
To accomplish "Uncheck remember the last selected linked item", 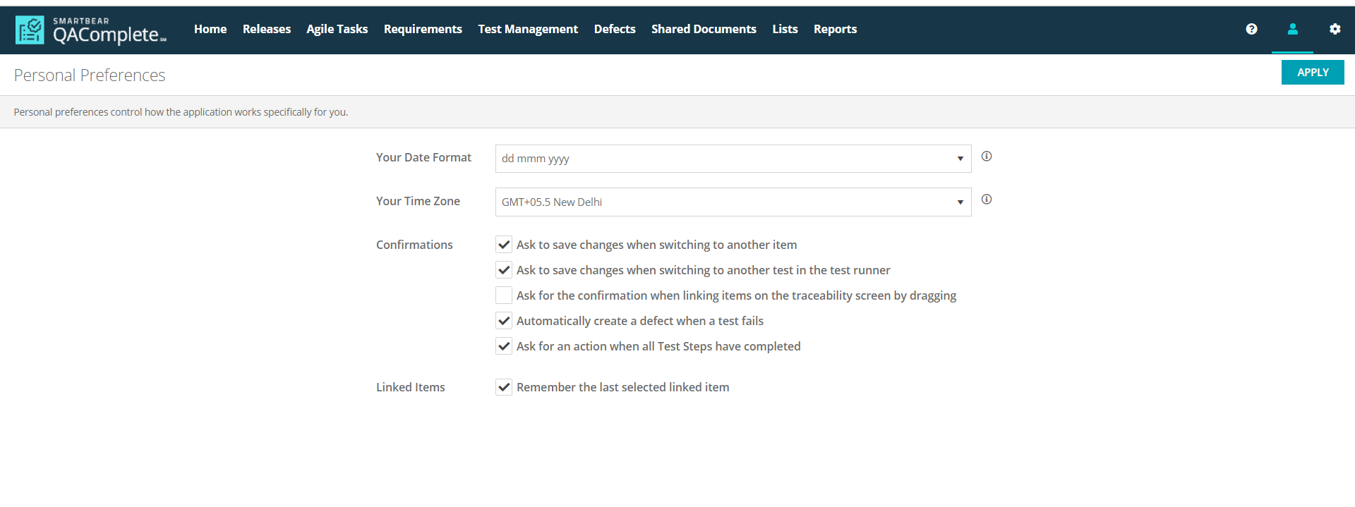I will [x=504, y=387].
